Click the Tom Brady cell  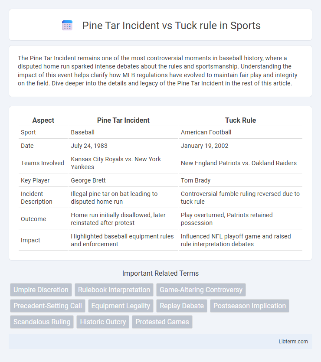tap(240, 180)
